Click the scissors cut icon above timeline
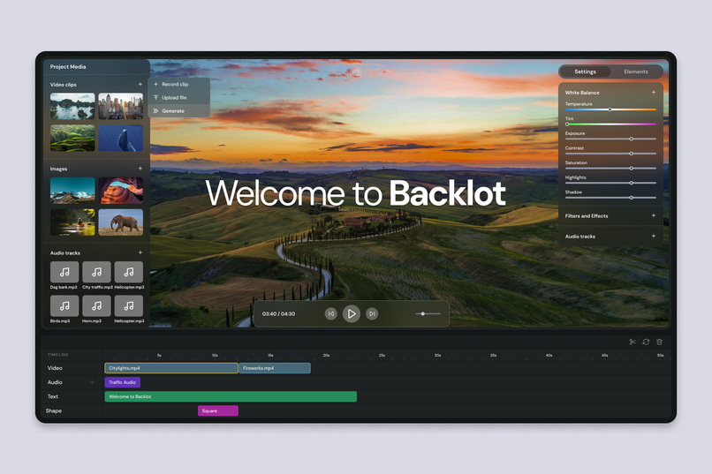The width and height of the screenshot is (712, 474). pyautogui.click(x=632, y=342)
